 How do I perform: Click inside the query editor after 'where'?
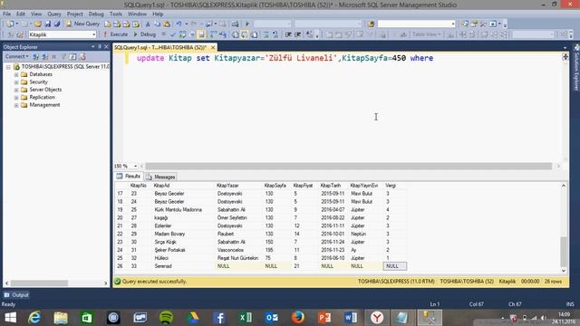point(434,58)
